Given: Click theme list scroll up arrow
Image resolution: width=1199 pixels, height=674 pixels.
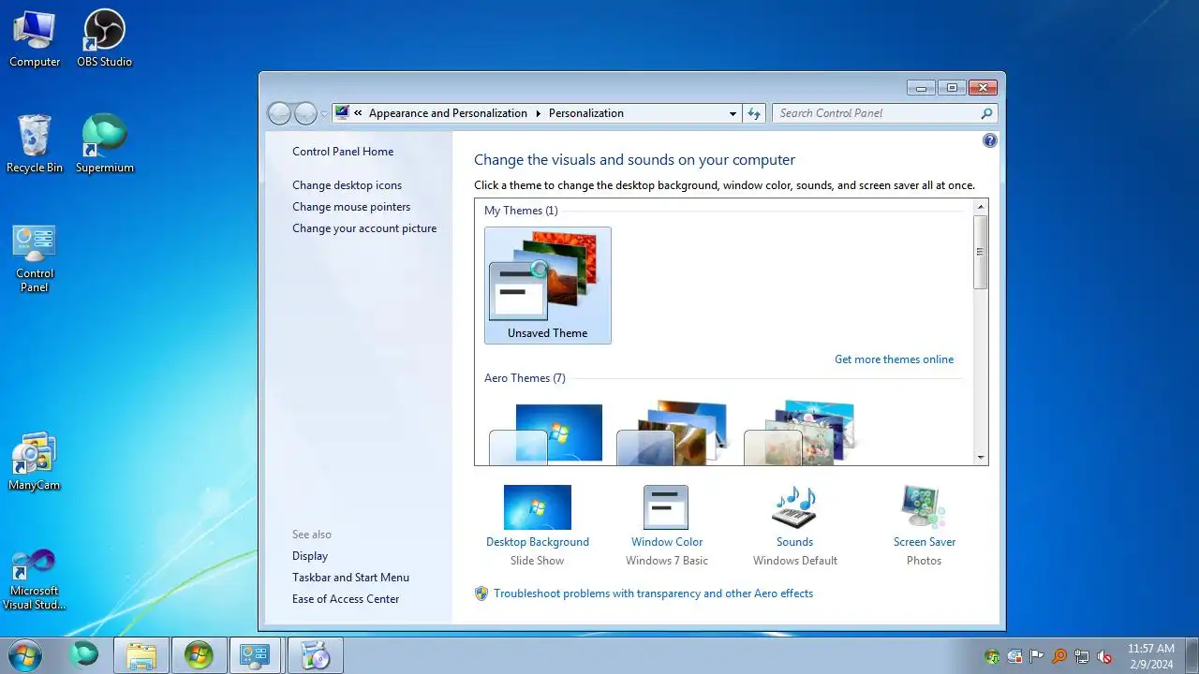Looking at the screenshot, I should (981, 207).
